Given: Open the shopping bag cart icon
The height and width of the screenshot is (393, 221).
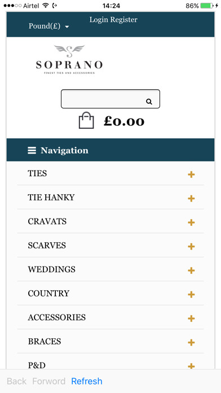Looking at the screenshot, I should coord(86,121).
